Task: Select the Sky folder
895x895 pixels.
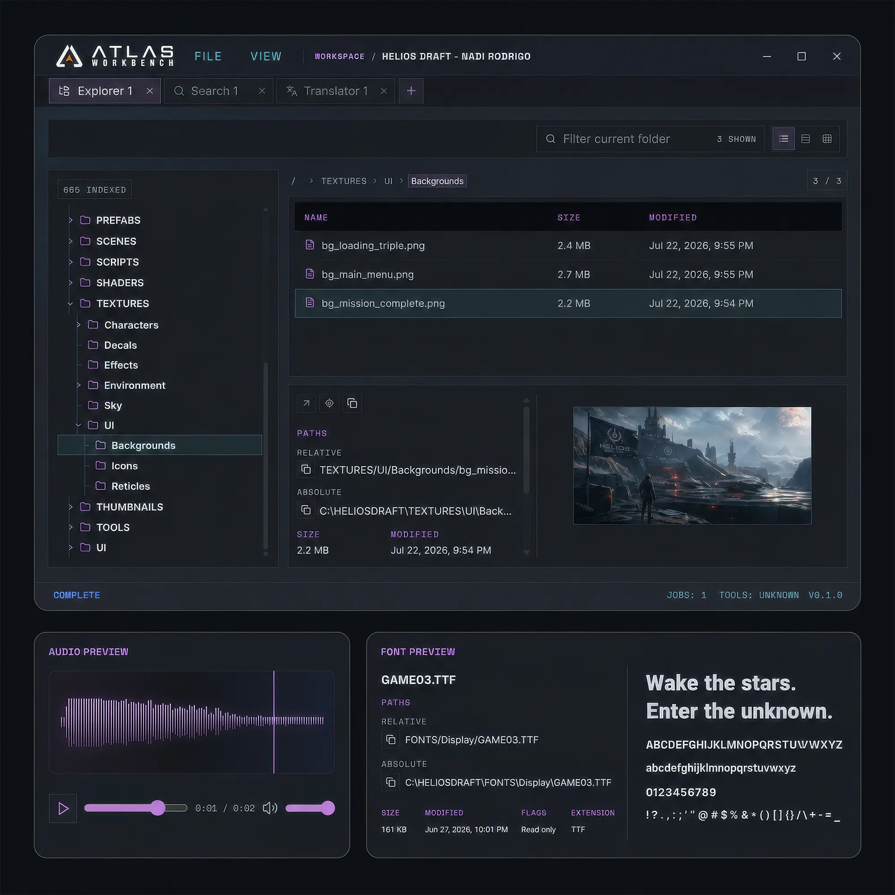Action: [105, 405]
